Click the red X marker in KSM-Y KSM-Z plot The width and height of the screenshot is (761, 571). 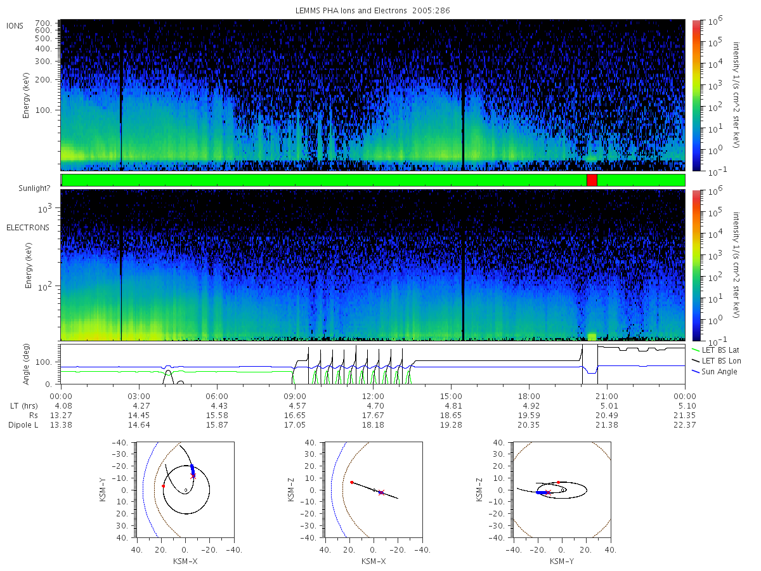click(549, 492)
